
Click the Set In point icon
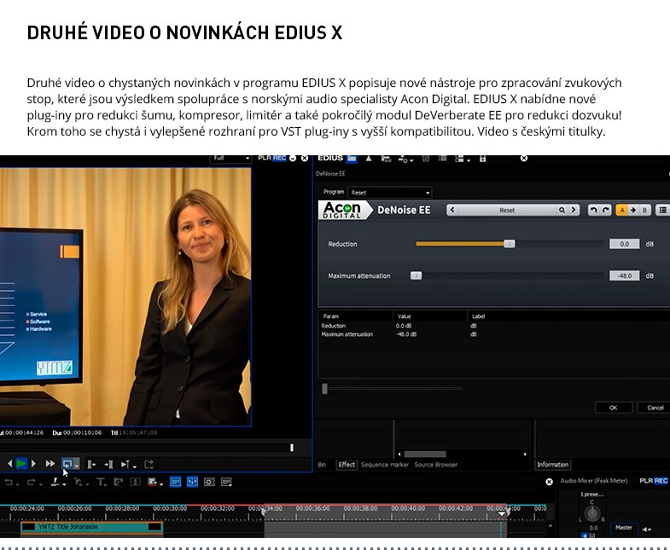point(91,464)
